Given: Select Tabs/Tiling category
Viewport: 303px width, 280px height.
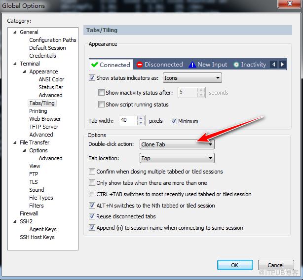Looking at the screenshot, I should (x=42, y=103).
